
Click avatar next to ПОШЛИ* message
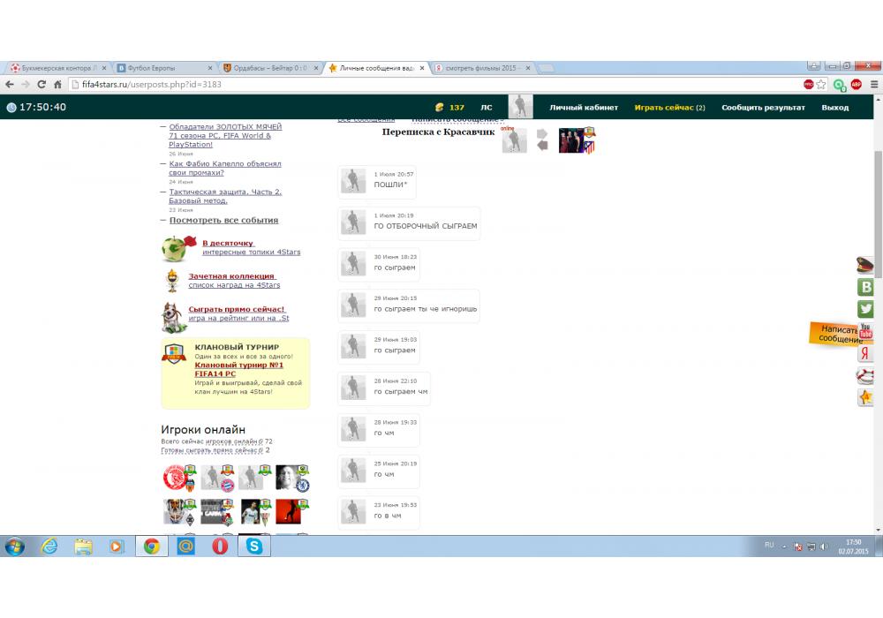point(354,181)
